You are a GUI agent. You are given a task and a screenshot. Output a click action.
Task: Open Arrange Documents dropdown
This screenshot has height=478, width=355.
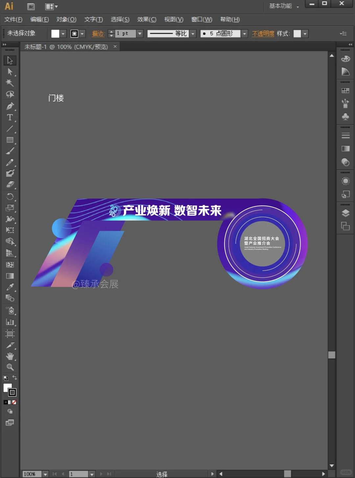(x=51, y=6)
